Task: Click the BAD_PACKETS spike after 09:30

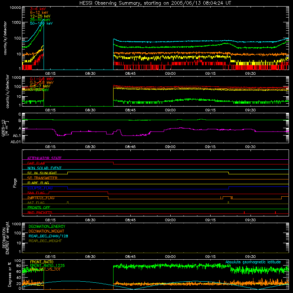Action: 275,212
